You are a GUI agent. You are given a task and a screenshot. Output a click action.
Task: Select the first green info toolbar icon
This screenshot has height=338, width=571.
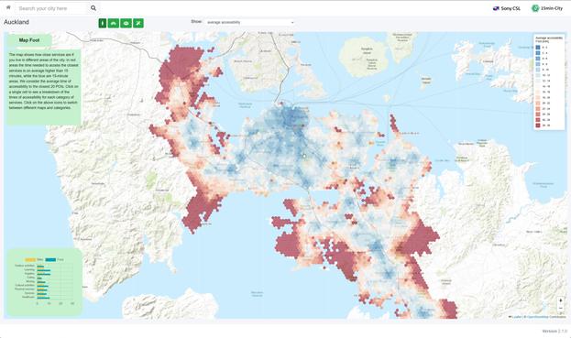tap(103, 23)
